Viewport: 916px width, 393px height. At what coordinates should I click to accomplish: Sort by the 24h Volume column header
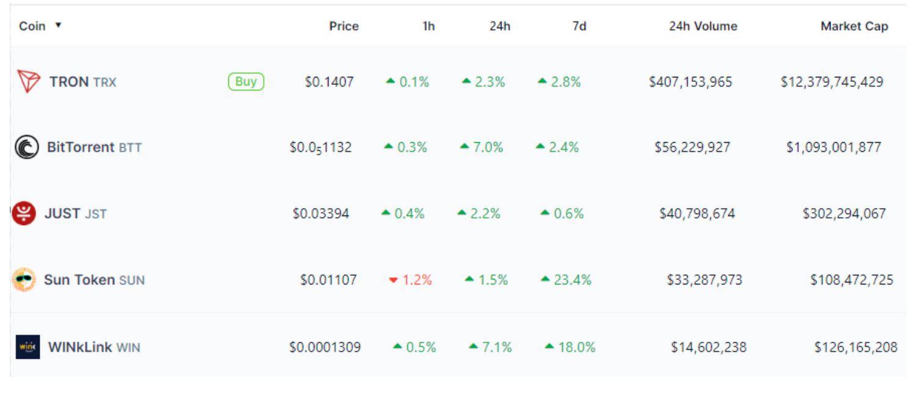(x=703, y=26)
